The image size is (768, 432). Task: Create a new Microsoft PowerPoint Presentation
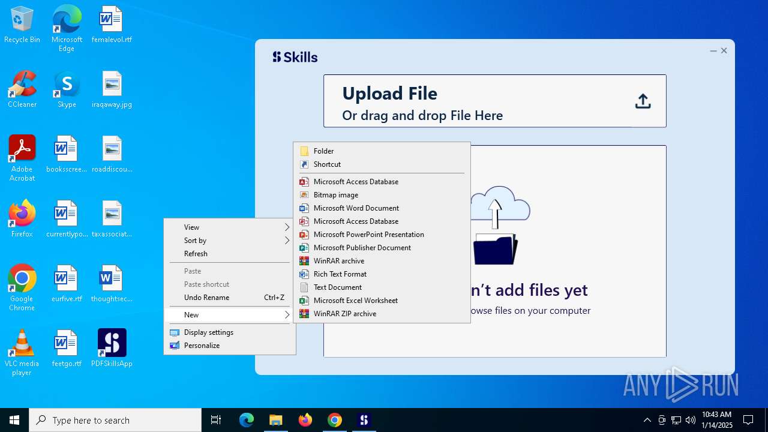[382, 235]
